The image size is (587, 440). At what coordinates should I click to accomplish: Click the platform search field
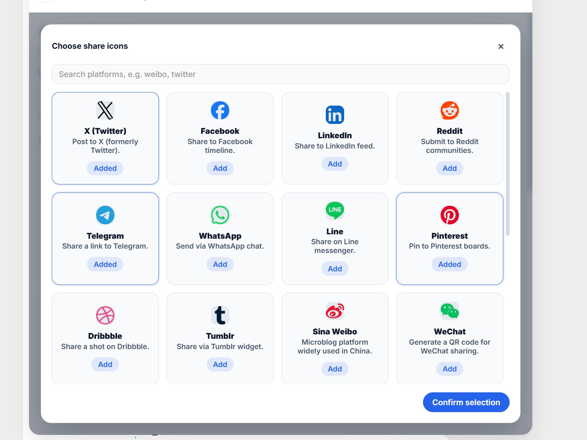pos(281,74)
